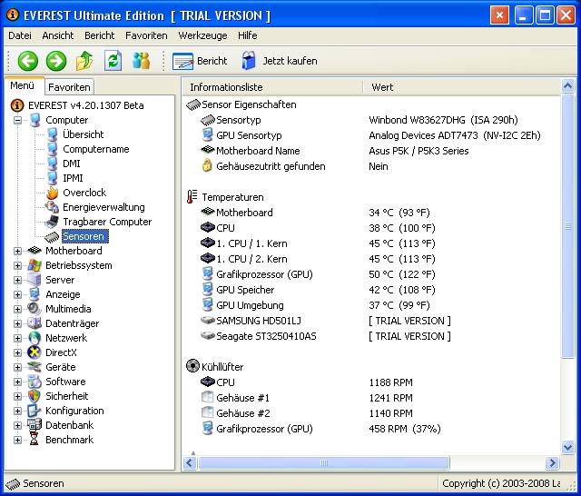Image resolution: width=581 pixels, height=496 pixels.
Task: Expand the Sicherheit tree node
Action: [17, 396]
